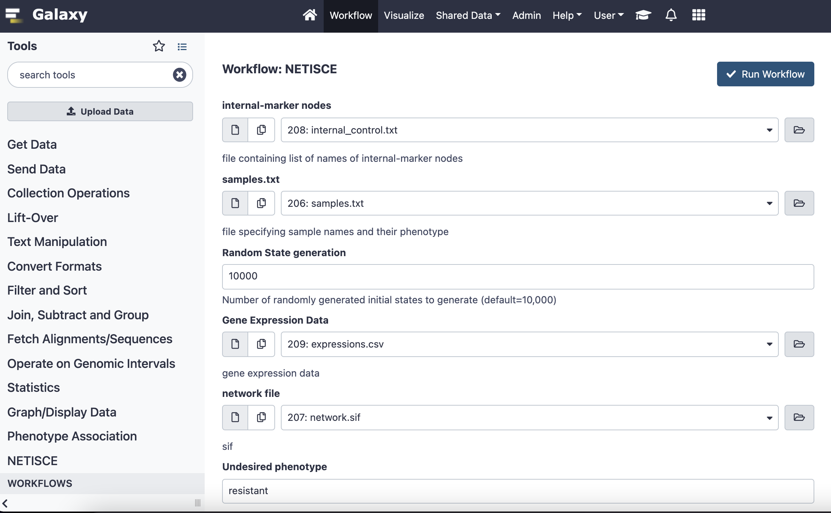
Task: Open the graduation cap tutorials icon
Action: [x=643, y=15]
